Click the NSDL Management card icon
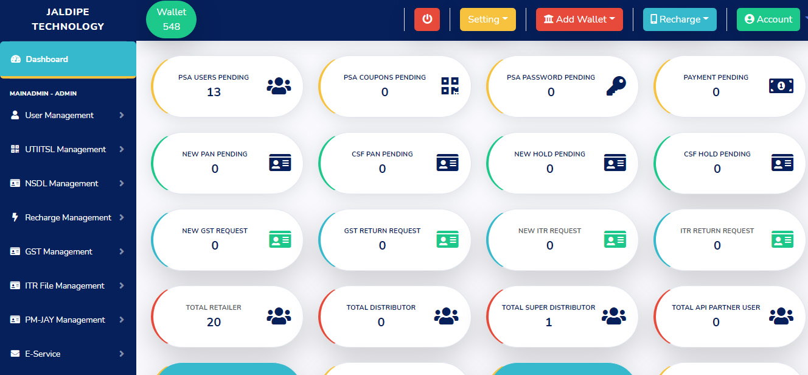Screen dimensions: 808x375 pos(15,183)
